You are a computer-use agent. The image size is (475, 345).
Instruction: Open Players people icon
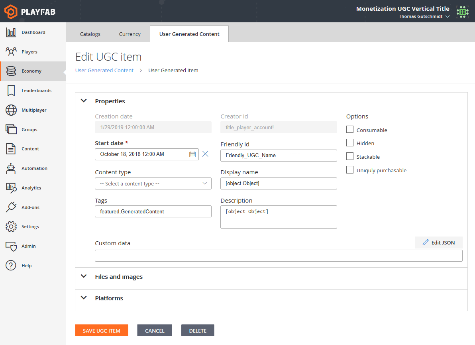(x=11, y=51)
